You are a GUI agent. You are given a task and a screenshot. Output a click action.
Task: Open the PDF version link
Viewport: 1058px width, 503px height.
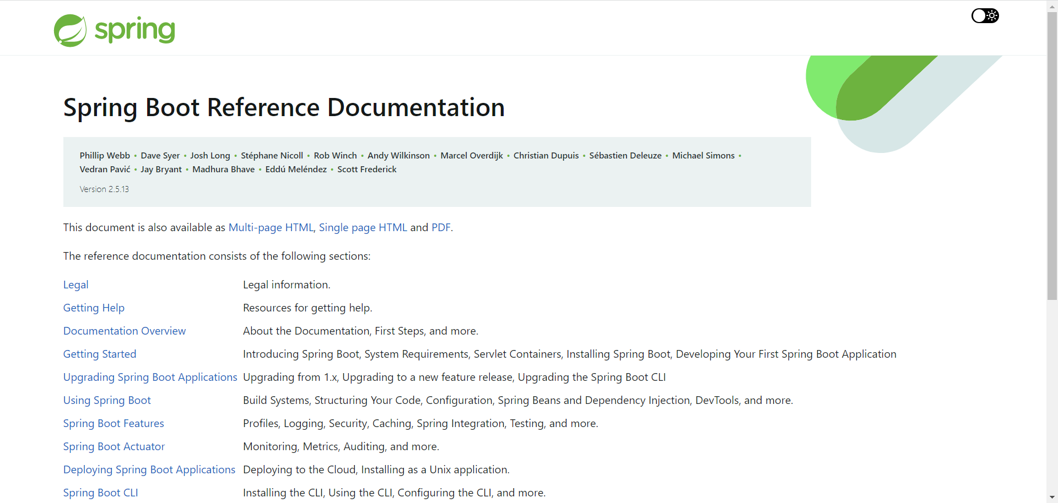[x=441, y=227]
